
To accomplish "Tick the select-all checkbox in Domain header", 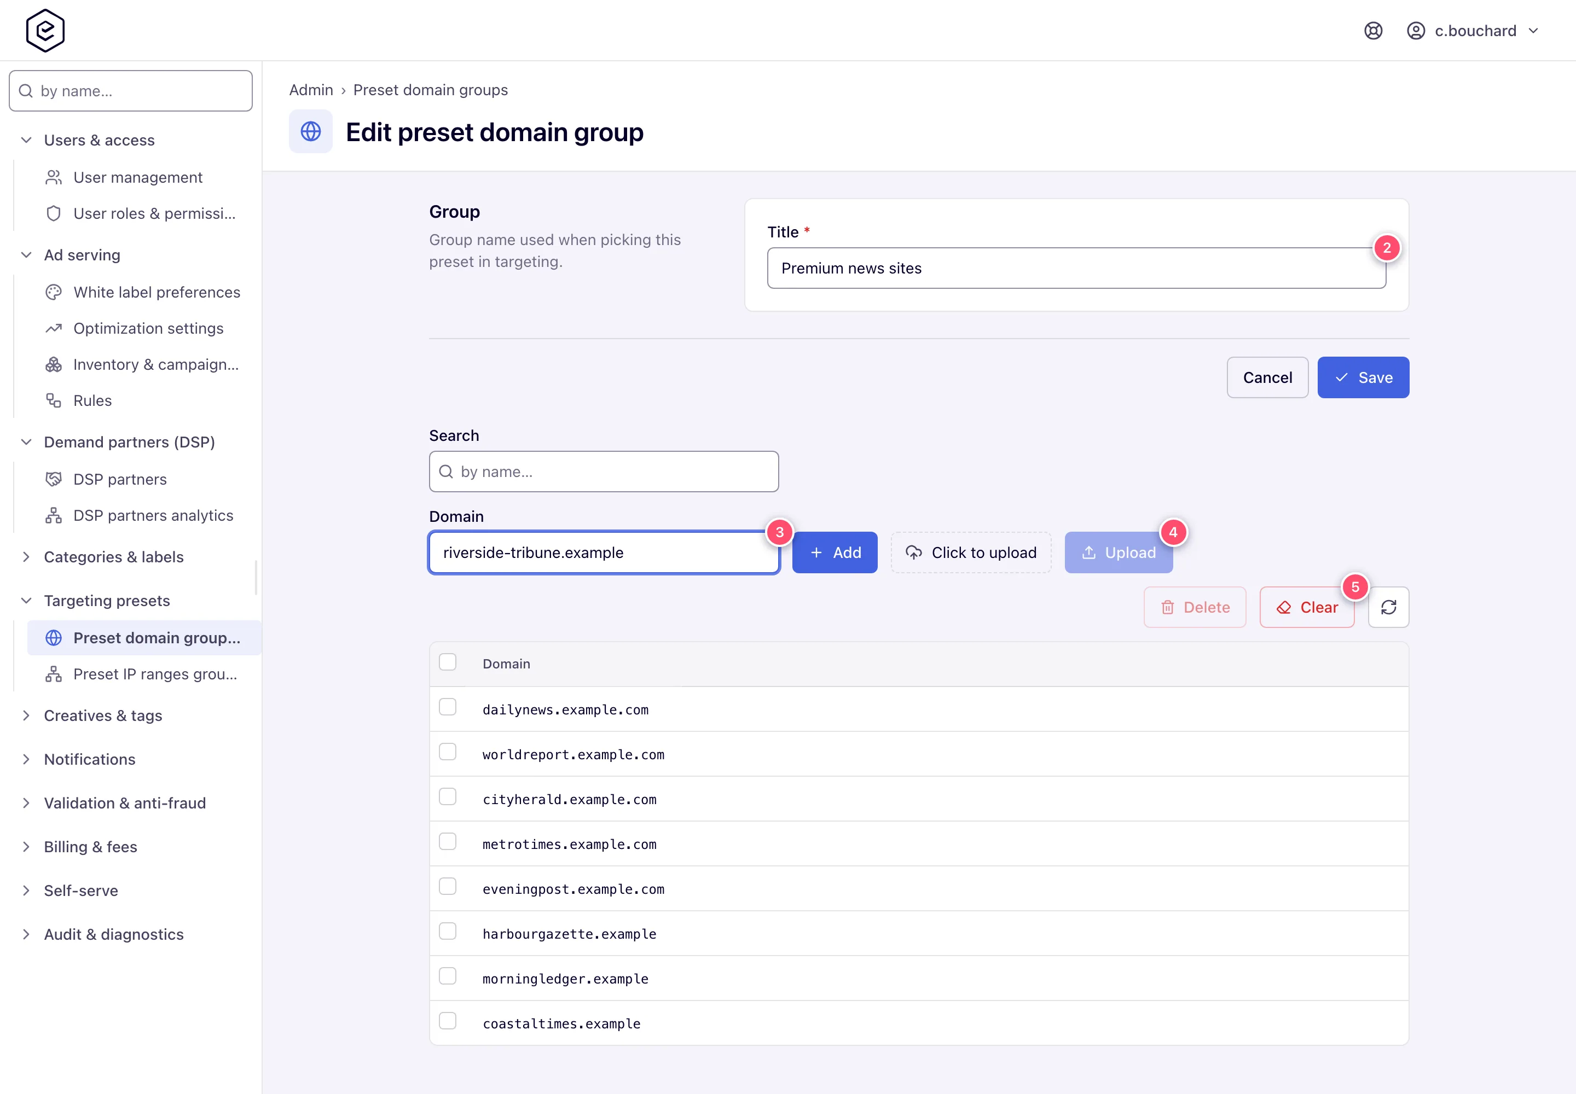I will click(x=448, y=662).
